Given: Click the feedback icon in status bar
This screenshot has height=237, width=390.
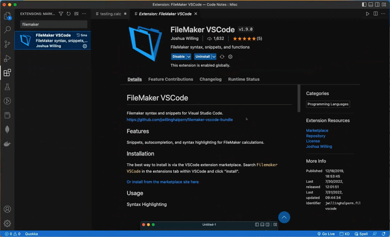Looking at the screenshot, I should click(374, 234).
